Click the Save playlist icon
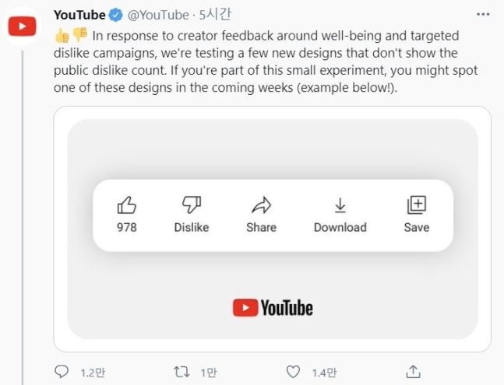The image size is (504, 385). pos(417,205)
